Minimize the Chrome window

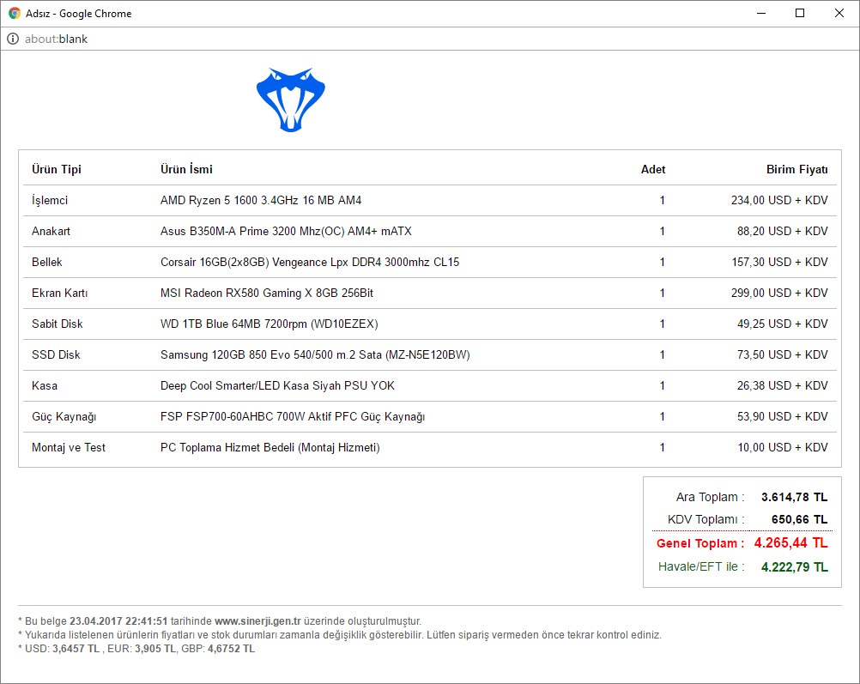tap(760, 13)
